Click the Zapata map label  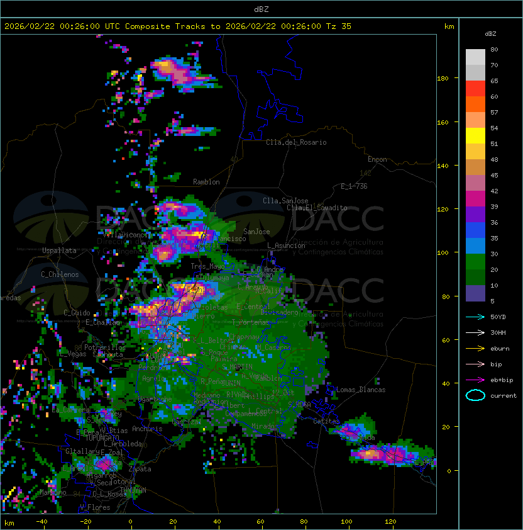(x=140, y=469)
